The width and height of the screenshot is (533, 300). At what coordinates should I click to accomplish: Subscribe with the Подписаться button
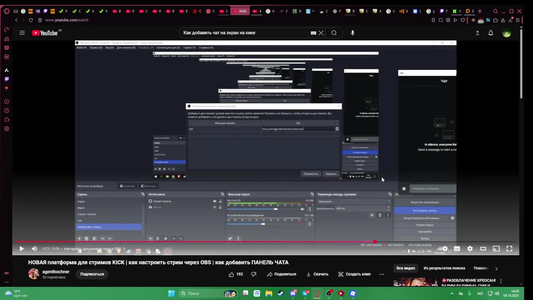tap(92, 274)
